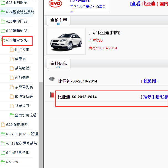
Task: Click folder icon beside 全面诊断流程
Action: click(x=12, y=115)
